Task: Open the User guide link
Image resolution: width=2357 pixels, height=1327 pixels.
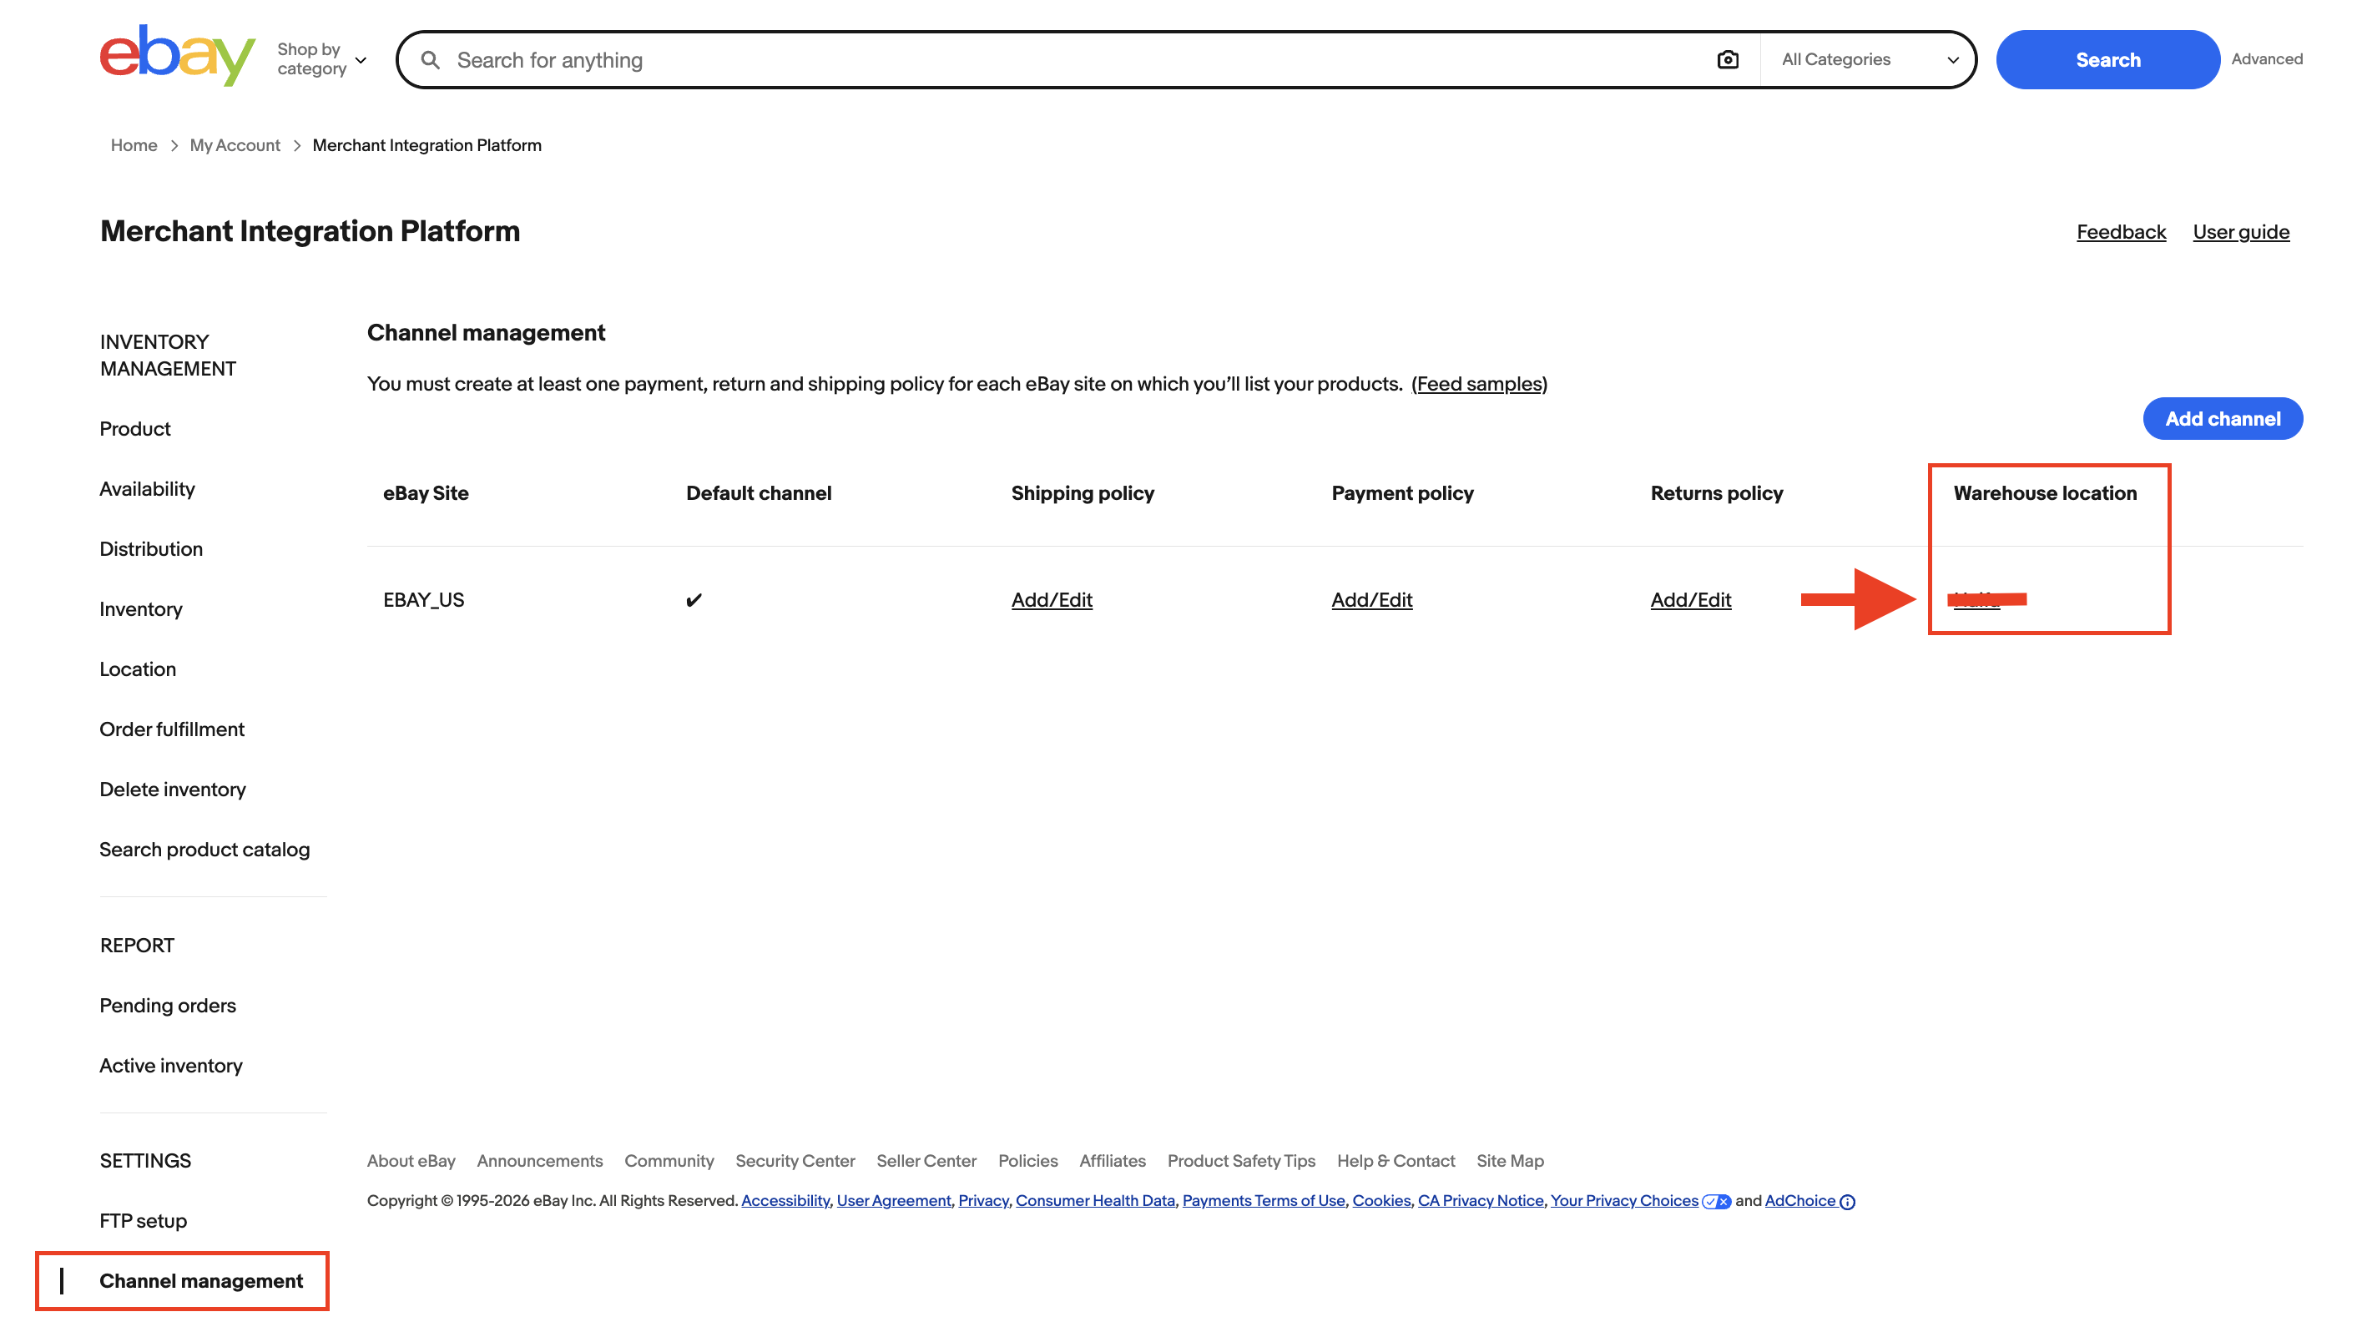Action: 2241,233
